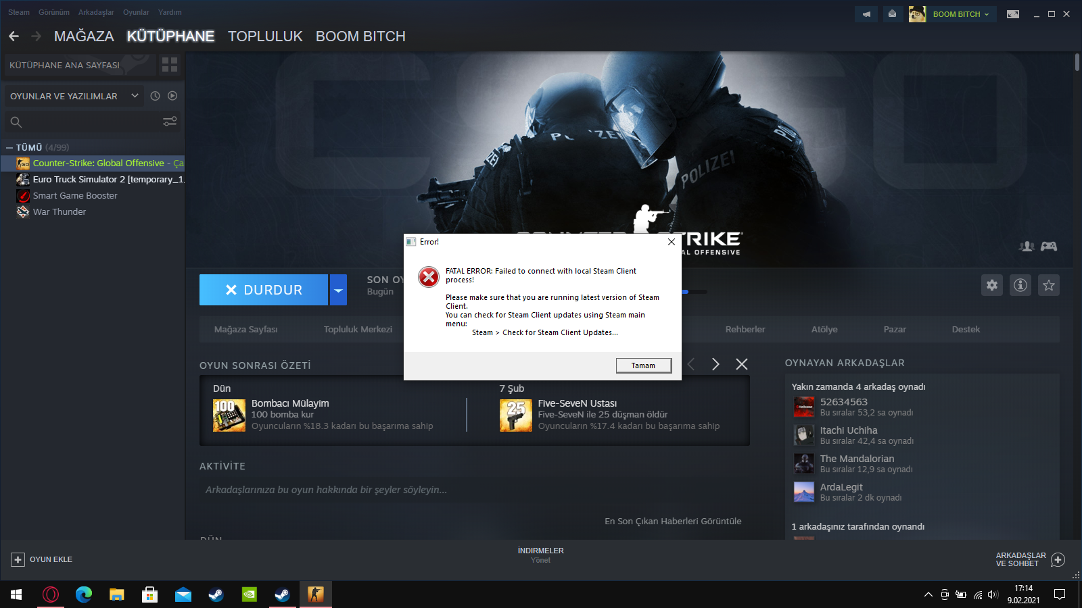Click OYUN EKLE add game button
Image resolution: width=1082 pixels, height=608 pixels.
click(x=42, y=559)
